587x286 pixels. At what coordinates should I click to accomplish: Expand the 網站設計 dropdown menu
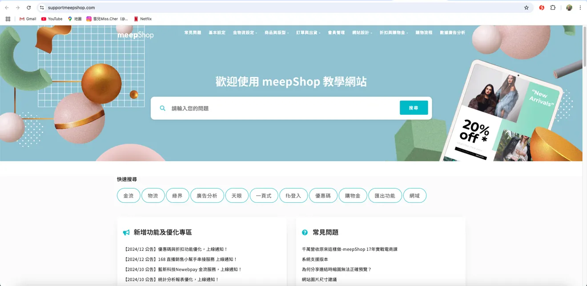pos(362,32)
